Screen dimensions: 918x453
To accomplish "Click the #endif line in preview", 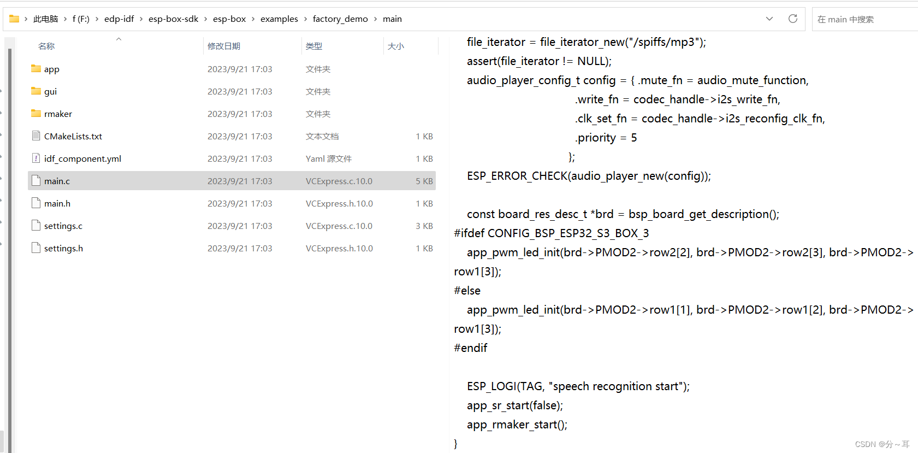I will click(x=471, y=348).
